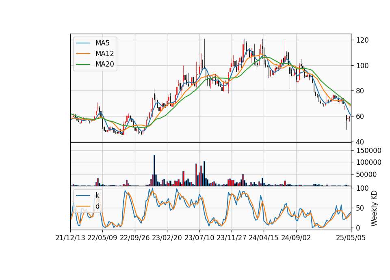The width and height of the screenshot is (390, 280).
Task: Click the Weekly KD axis label
Action: point(374,209)
